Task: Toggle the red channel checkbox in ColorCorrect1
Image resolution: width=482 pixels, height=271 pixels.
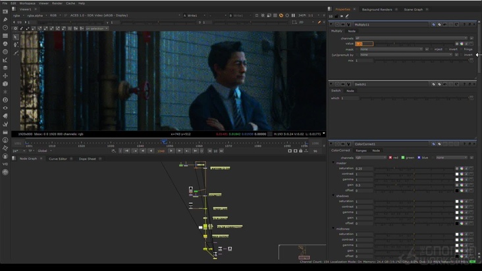Action: [390, 157]
